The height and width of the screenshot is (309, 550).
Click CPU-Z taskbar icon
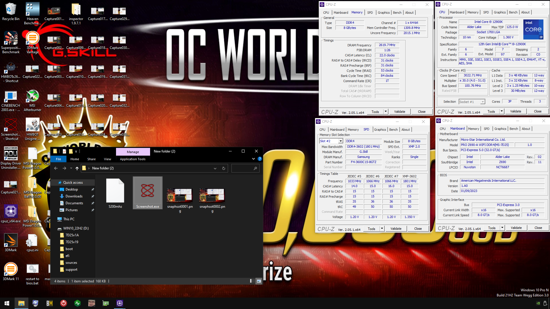pyautogui.click(x=120, y=303)
